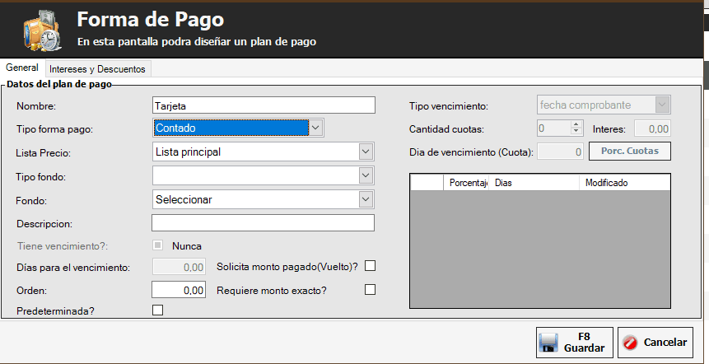Click the red cancel icon
709x364 pixels.
point(631,342)
